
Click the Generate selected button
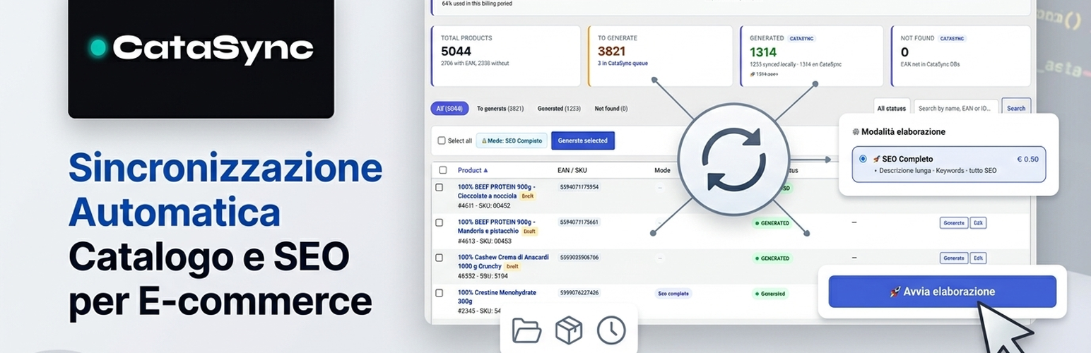click(x=583, y=140)
